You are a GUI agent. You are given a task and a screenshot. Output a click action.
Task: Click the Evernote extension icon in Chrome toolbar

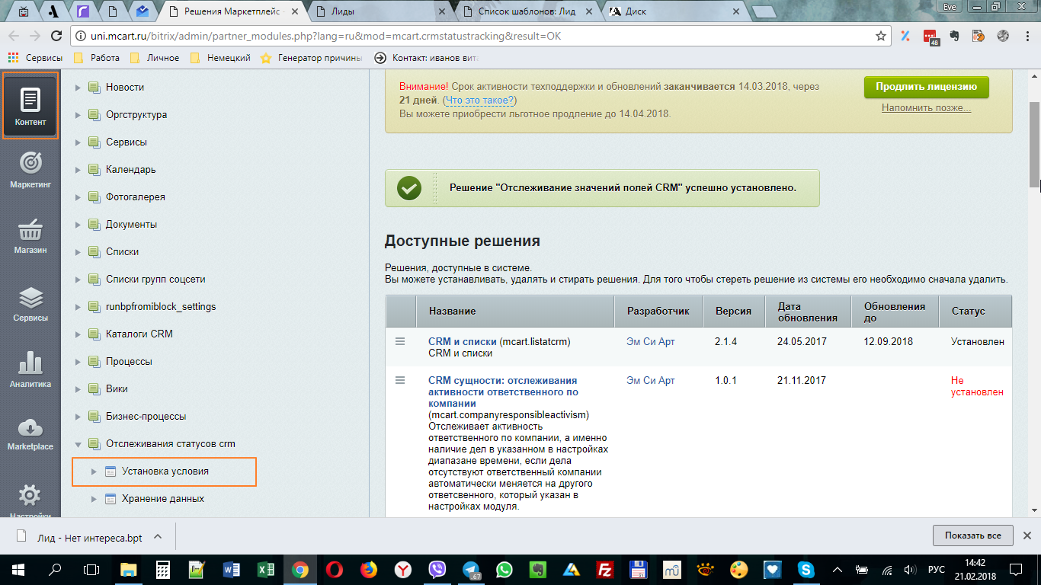coord(953,36)
